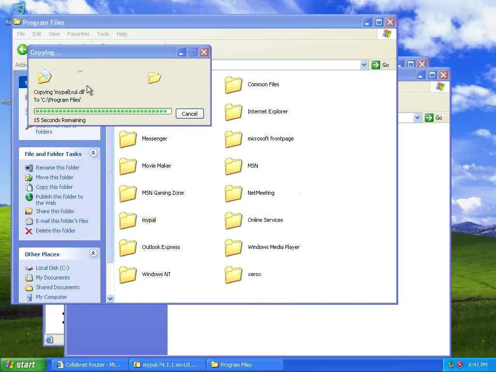Click the copying progress bar
The image size is (496, 372).
(103, 111)
